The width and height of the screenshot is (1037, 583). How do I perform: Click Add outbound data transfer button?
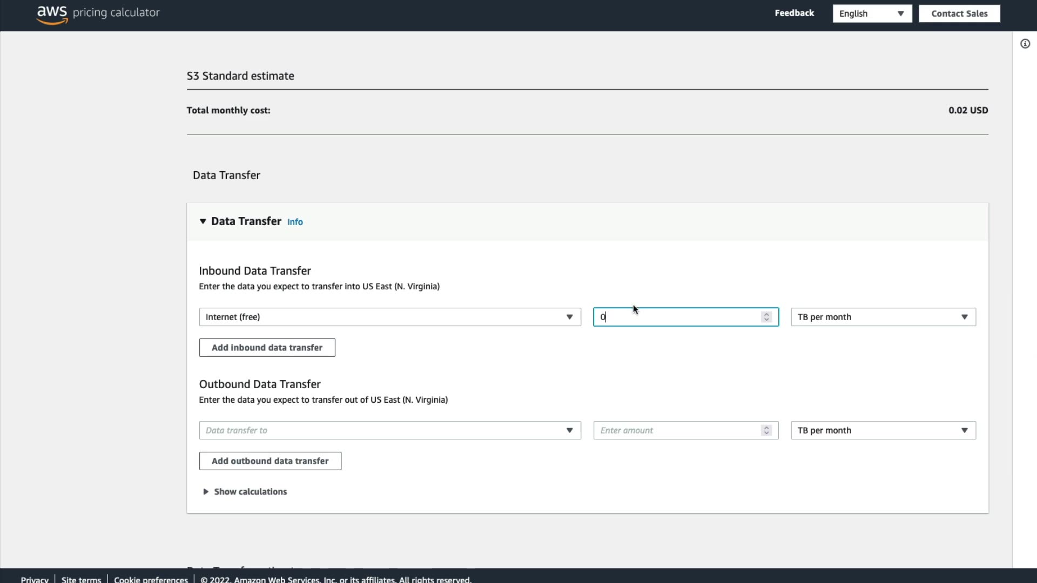click(270, 461)
